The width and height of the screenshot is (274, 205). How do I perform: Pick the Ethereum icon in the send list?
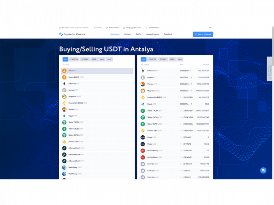[x=64, y=84]
